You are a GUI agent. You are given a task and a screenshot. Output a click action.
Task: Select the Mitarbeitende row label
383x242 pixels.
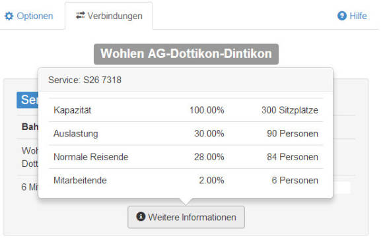point(80,180)
